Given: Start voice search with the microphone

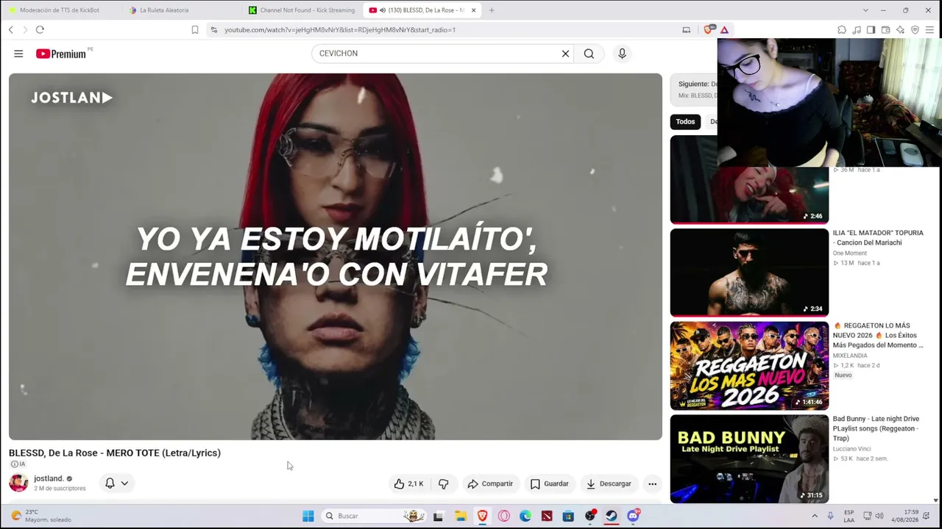Looking at the screenshot, I should [x=622, y=54].
